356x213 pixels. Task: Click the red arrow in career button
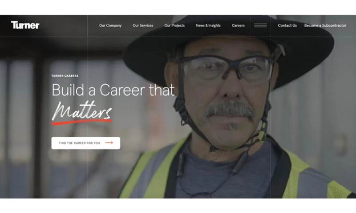109,142
